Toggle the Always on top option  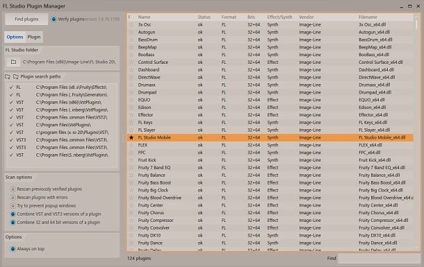pos(13,249)
